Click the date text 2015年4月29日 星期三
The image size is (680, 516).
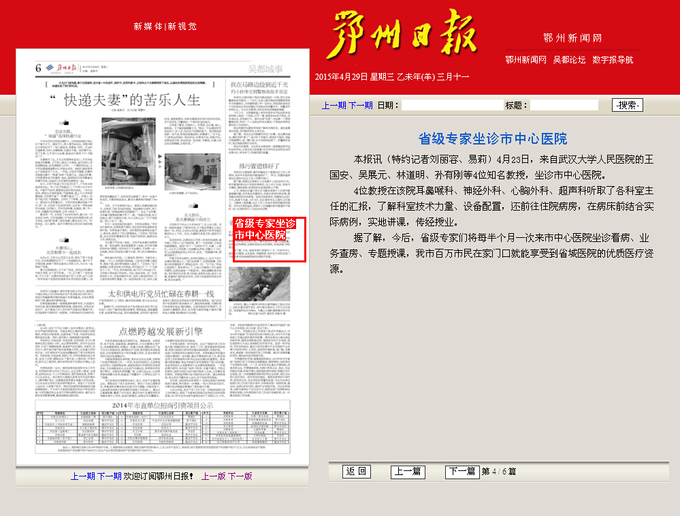coord(355,77)
